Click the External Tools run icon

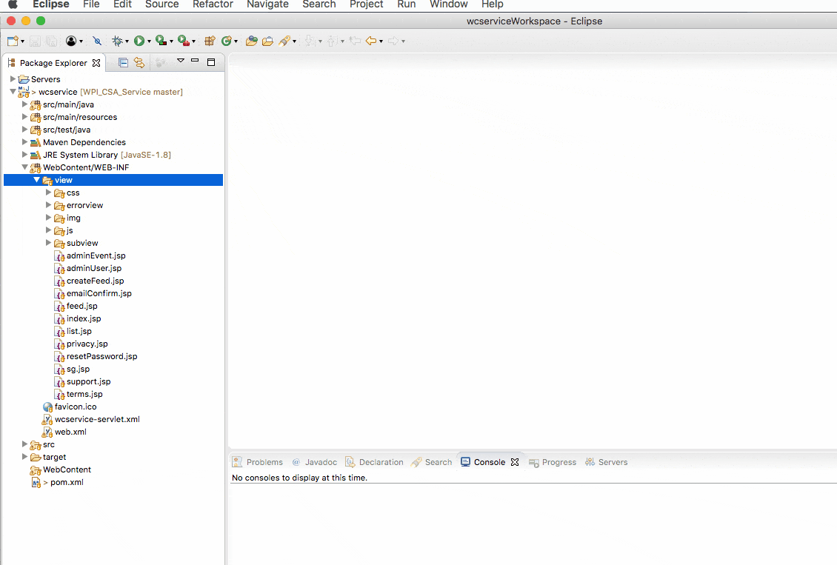pyautogui.click(x=184, y=41)
